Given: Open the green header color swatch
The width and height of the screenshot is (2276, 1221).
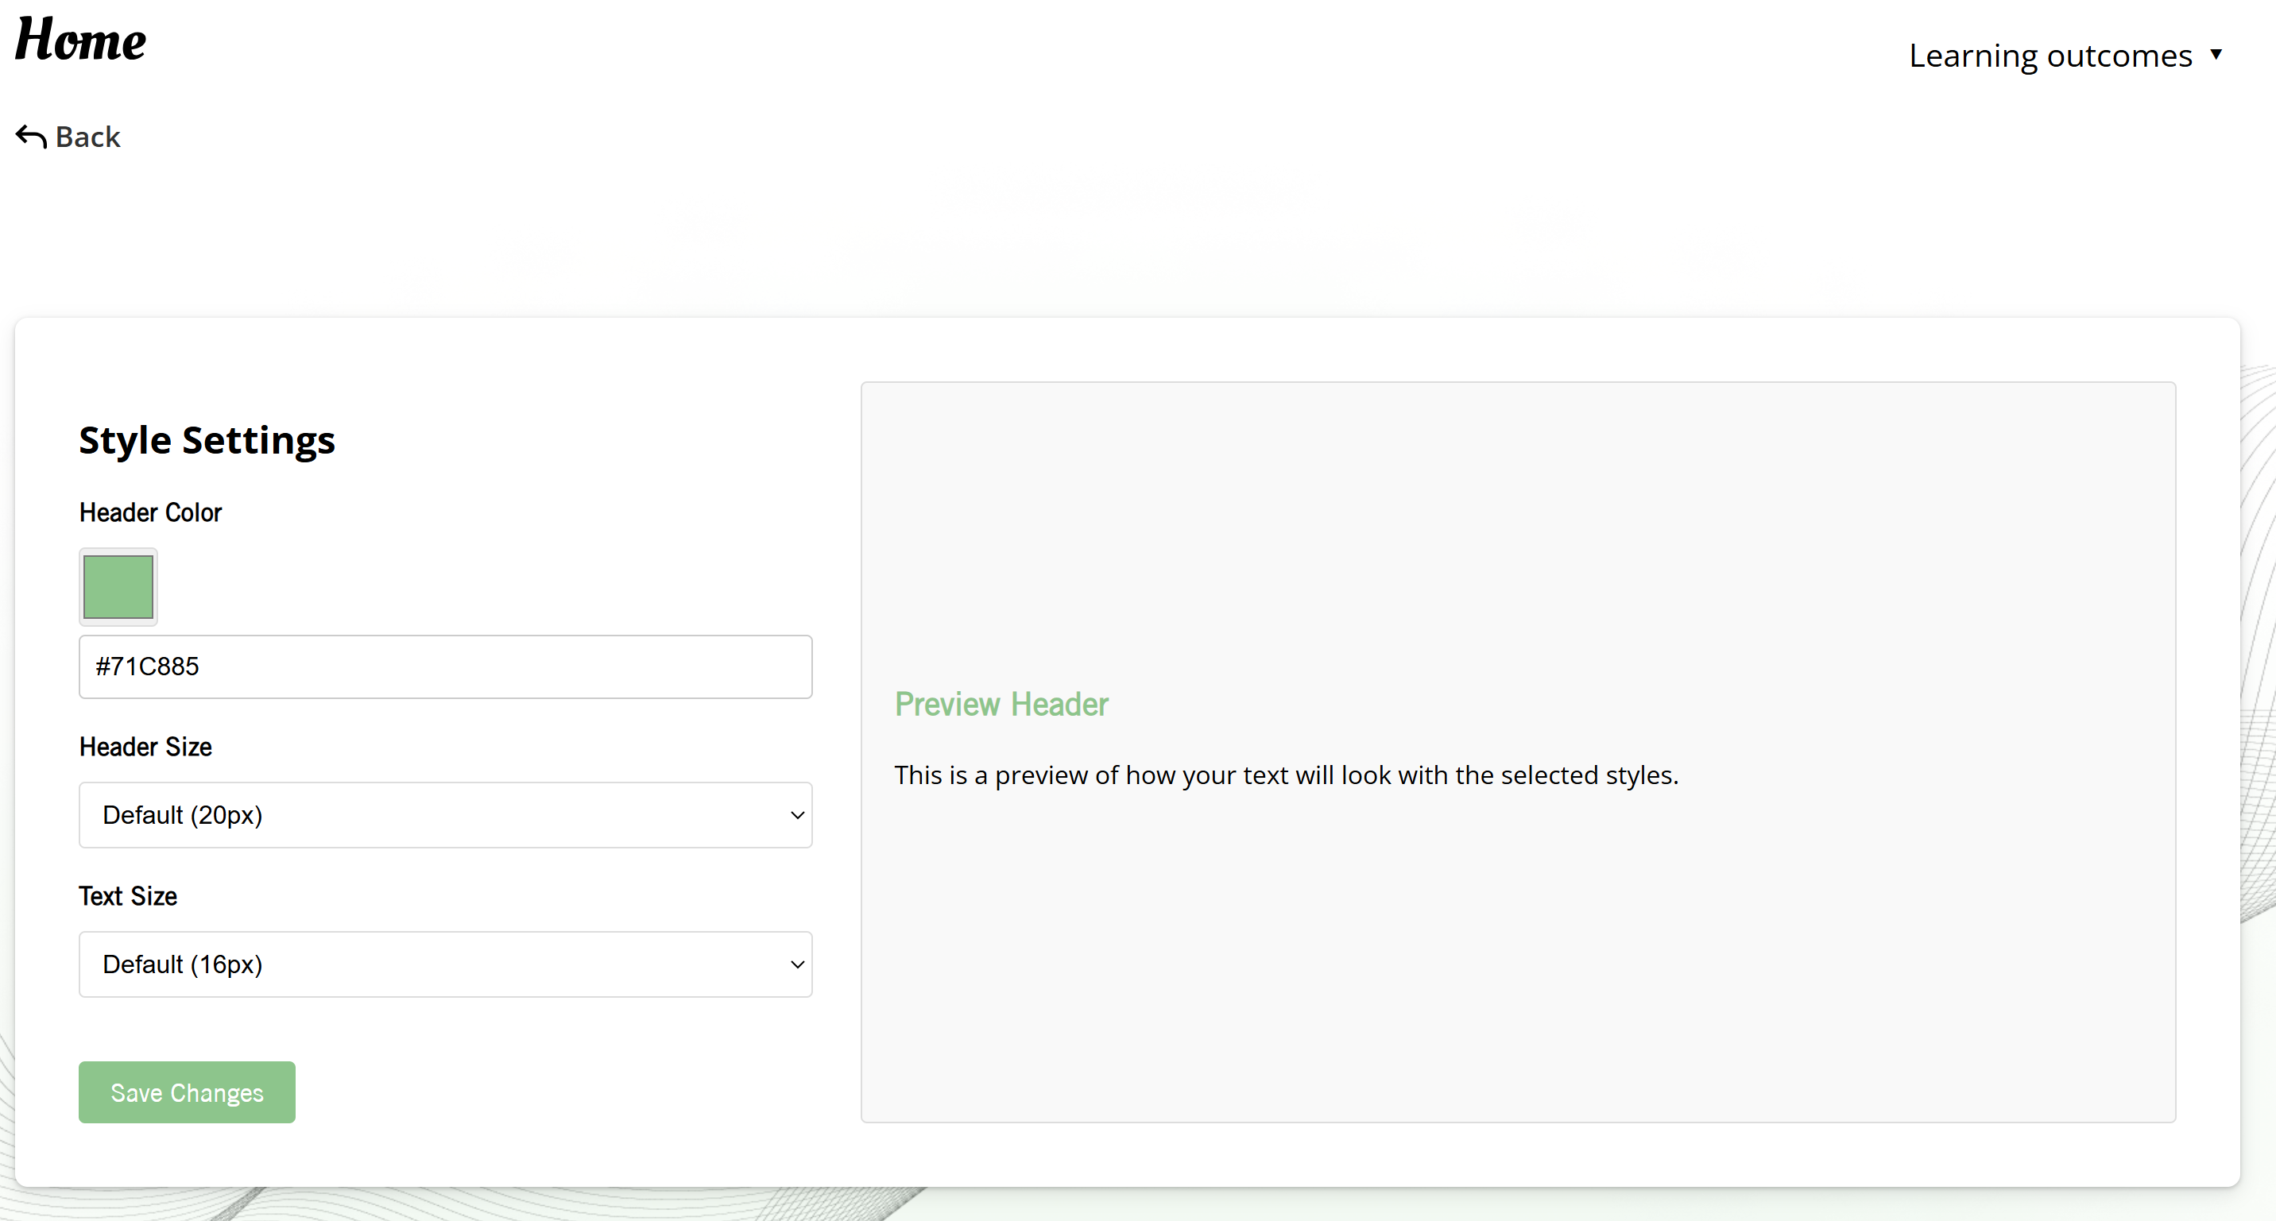Looking at the screenshot, I should [x=118, y=586].
